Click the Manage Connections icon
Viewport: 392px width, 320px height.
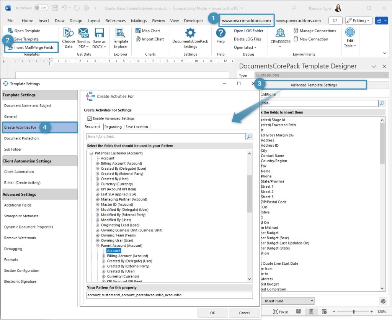pos(296,31)
